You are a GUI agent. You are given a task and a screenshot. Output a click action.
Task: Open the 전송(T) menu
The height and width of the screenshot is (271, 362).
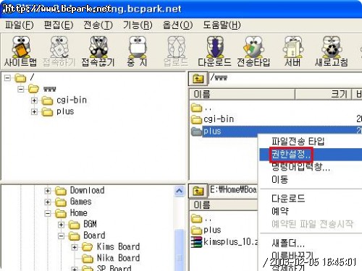coord(98,25)
